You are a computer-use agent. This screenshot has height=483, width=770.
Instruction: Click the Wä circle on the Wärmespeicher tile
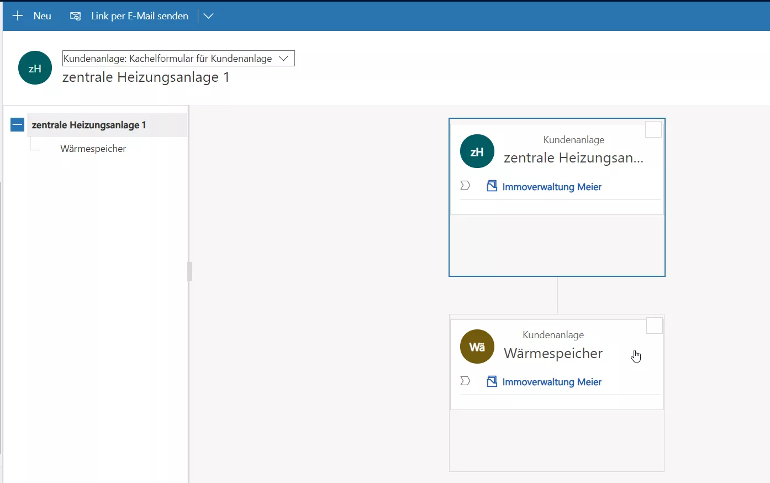click(477, 347)
